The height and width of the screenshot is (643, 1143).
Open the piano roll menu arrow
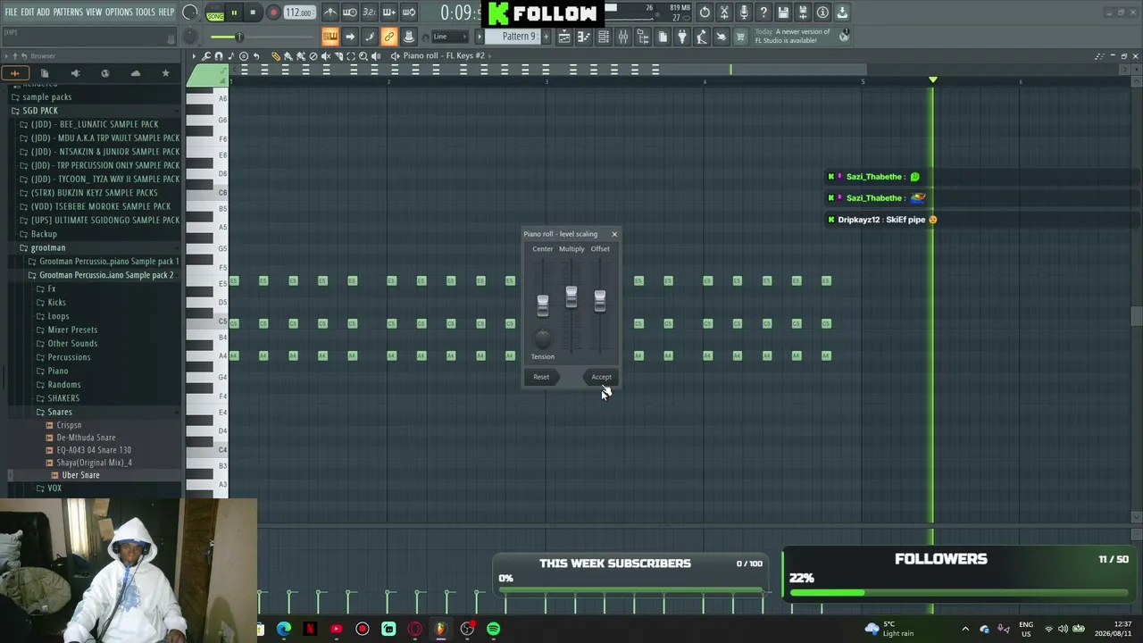[x=194, y=56]
